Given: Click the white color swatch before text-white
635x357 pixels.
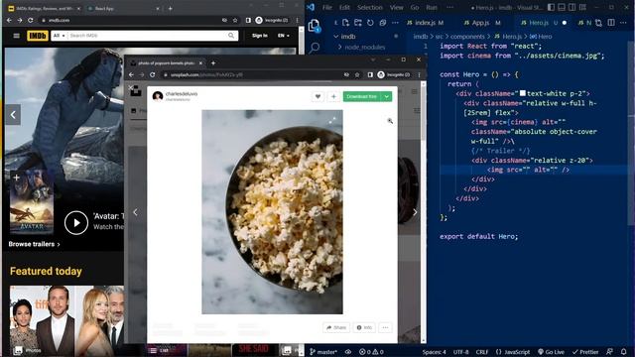Looking at the screenshot, I should point(523,93).
